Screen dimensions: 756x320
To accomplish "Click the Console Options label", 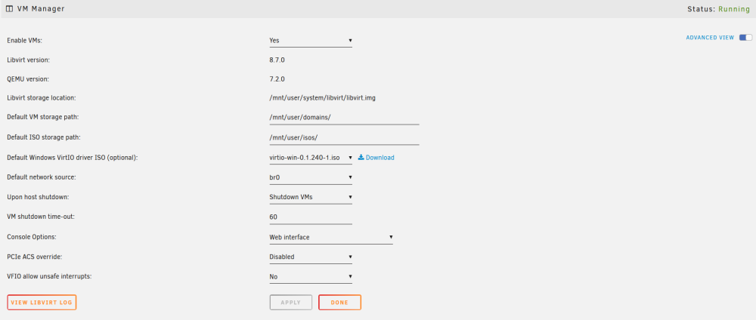I will pos(32,237).
